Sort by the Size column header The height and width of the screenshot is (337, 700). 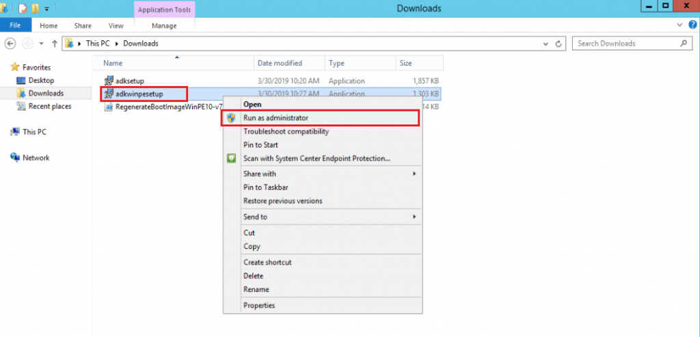pyautogui.click(x=420, y=64)
